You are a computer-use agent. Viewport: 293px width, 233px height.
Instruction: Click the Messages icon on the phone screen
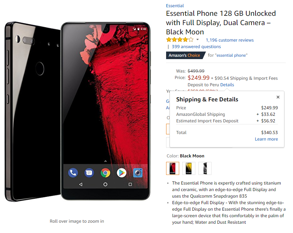click(89, 173)
